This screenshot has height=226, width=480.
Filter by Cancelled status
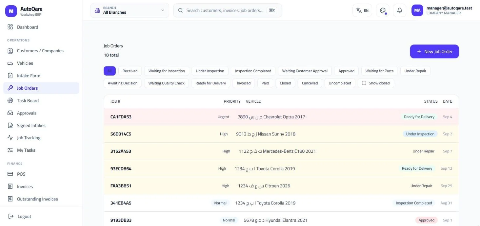310,83
